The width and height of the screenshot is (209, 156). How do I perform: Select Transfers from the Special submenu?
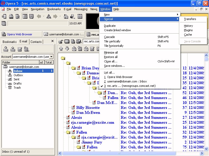[190, 19]
